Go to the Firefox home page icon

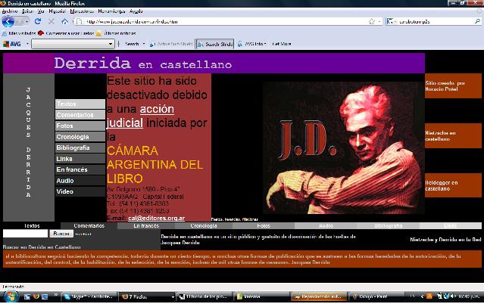[64, 21]
